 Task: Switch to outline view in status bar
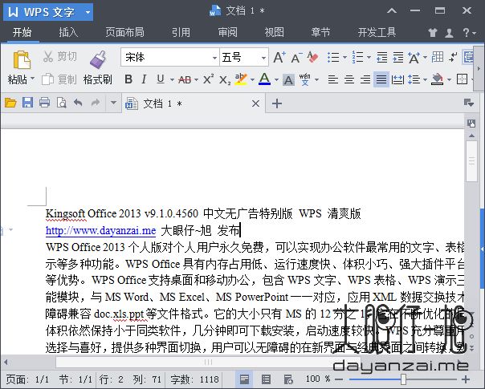pos(266,379)
